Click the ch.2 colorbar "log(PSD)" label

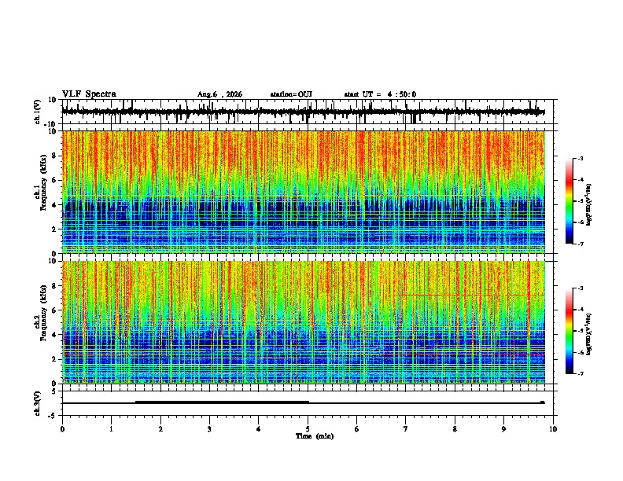coord(589,334)
